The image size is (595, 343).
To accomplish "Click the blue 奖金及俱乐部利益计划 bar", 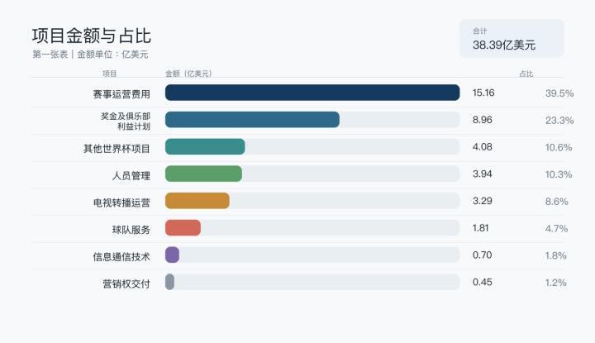I will 252,120.
